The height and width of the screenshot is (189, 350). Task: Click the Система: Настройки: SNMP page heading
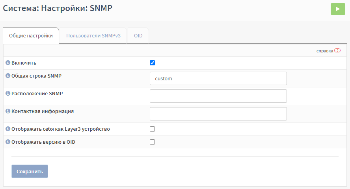pyautogui.click(x=58, y=8)
